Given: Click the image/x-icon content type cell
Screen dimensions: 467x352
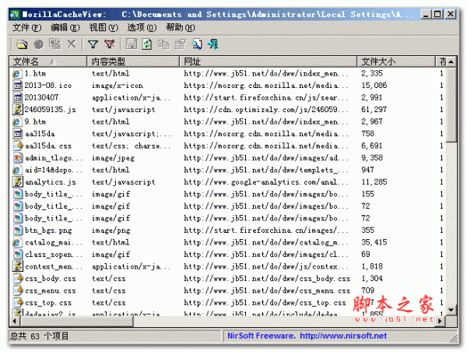Looking at the screenshot, I should (x=118, y=85).
